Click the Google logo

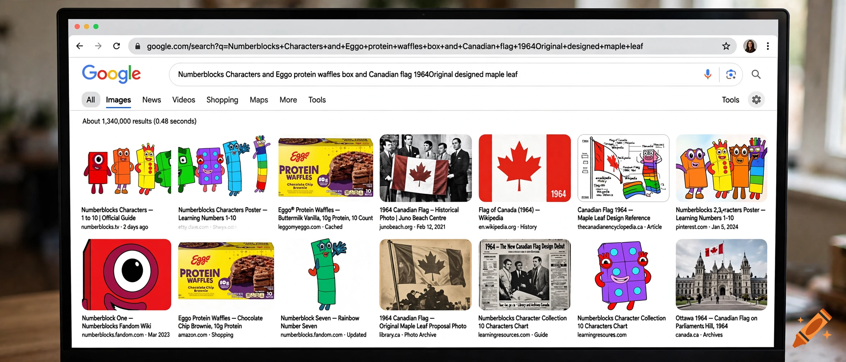[x=112, y=74]
